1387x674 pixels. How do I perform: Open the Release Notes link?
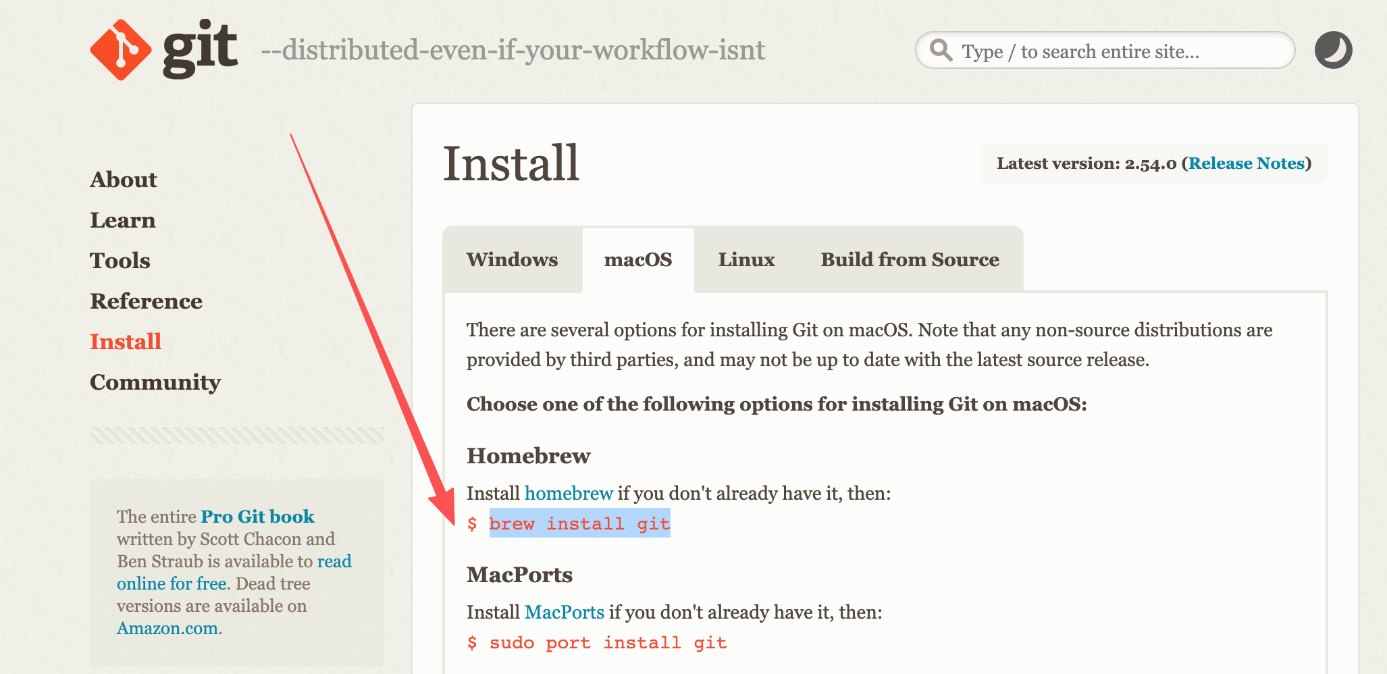[1247, 163]
